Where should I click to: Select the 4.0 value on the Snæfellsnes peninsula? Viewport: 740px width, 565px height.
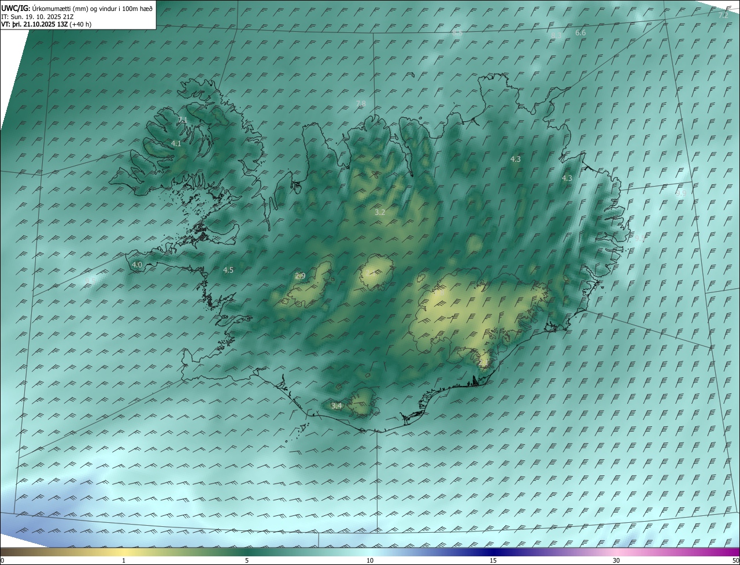(x=137, y=265)
